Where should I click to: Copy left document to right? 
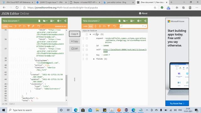(74, 34)
